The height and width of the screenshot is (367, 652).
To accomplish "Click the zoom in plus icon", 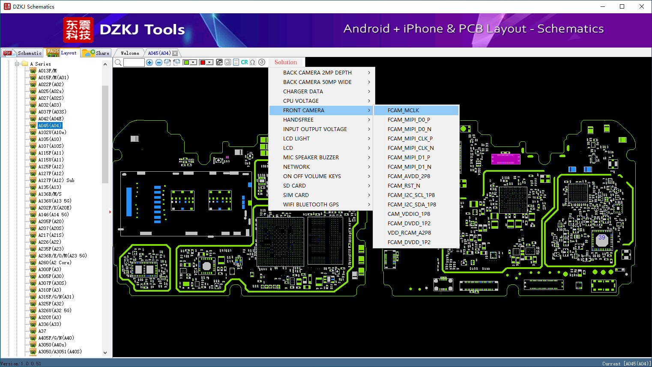I will point(150,63).
